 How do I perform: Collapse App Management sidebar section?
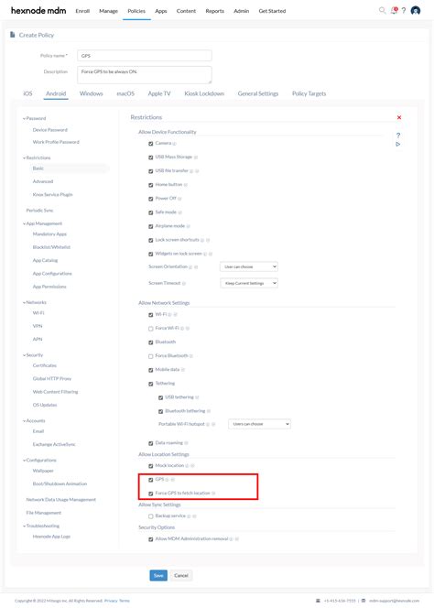(42, 223)
